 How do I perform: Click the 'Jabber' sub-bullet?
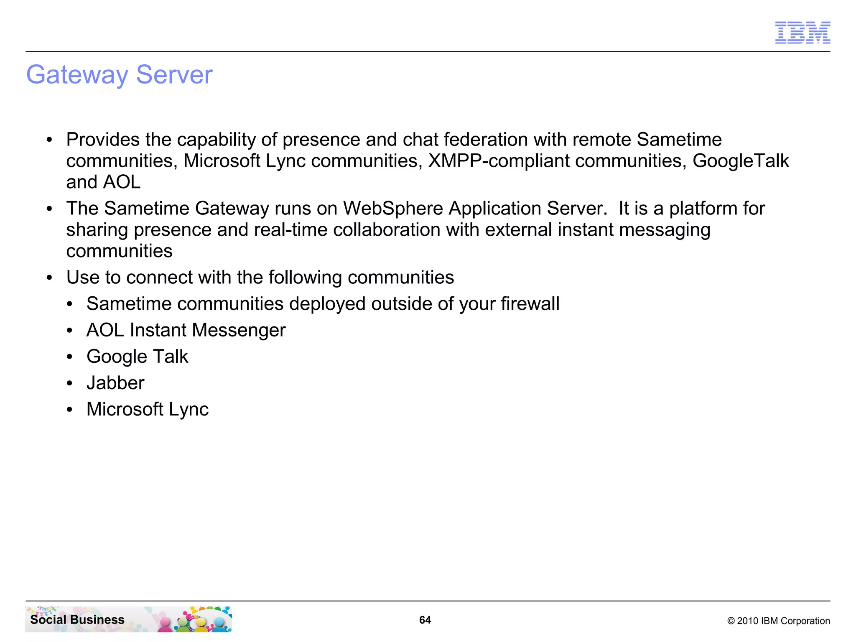115,383
